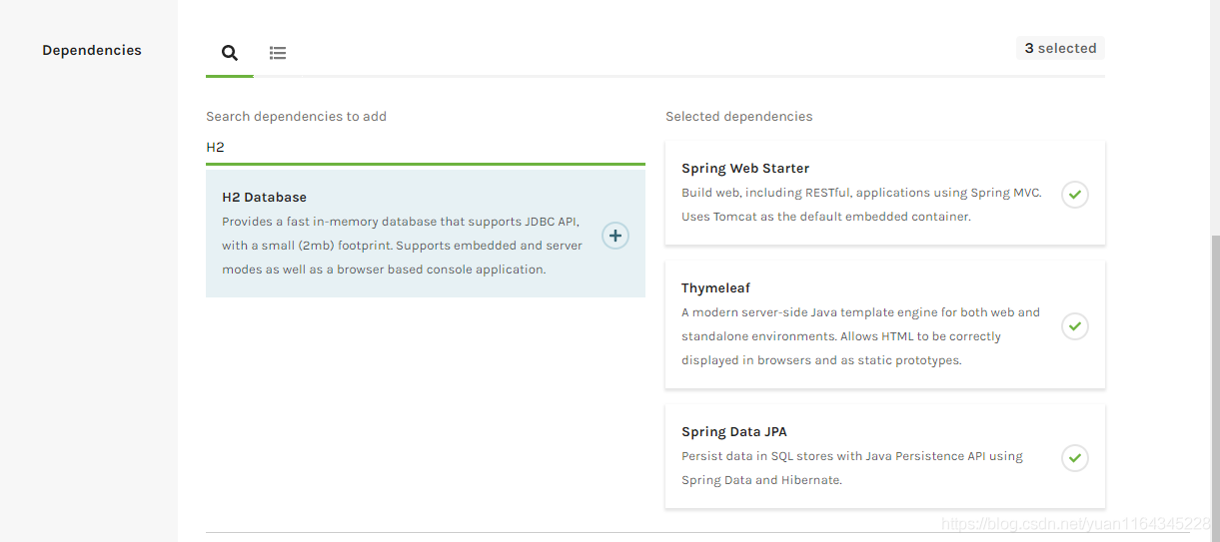Switch to the list view tab
1220x542 pixels.
pyautogui.click(x=278, y=53)
